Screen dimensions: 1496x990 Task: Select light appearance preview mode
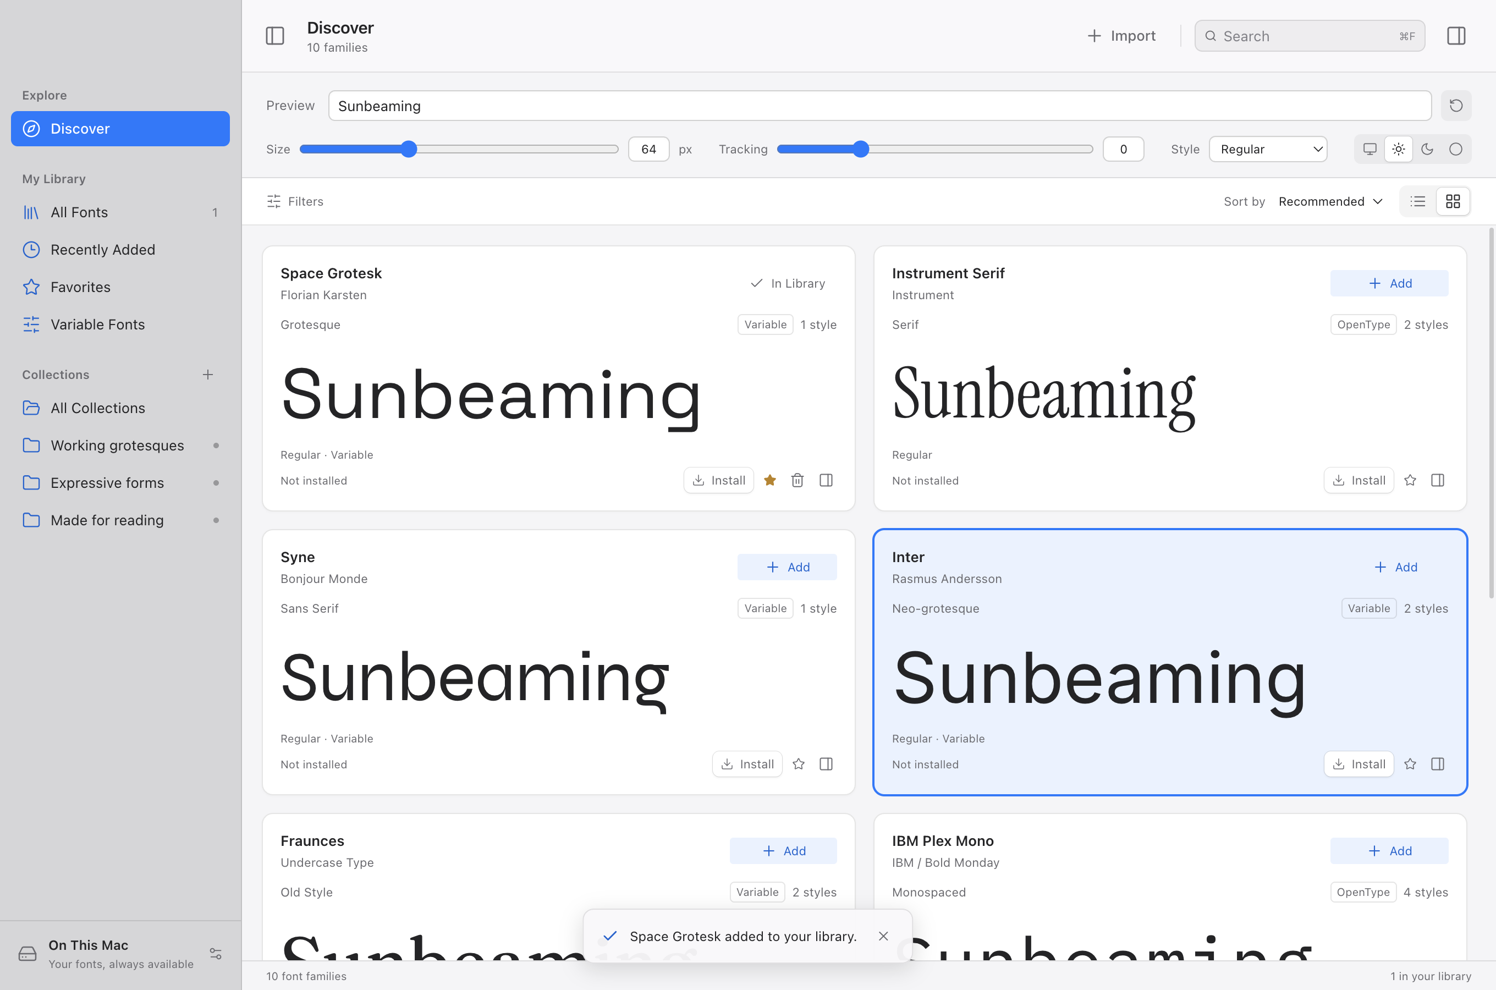pyautogui.click(x=1398, y=149)
